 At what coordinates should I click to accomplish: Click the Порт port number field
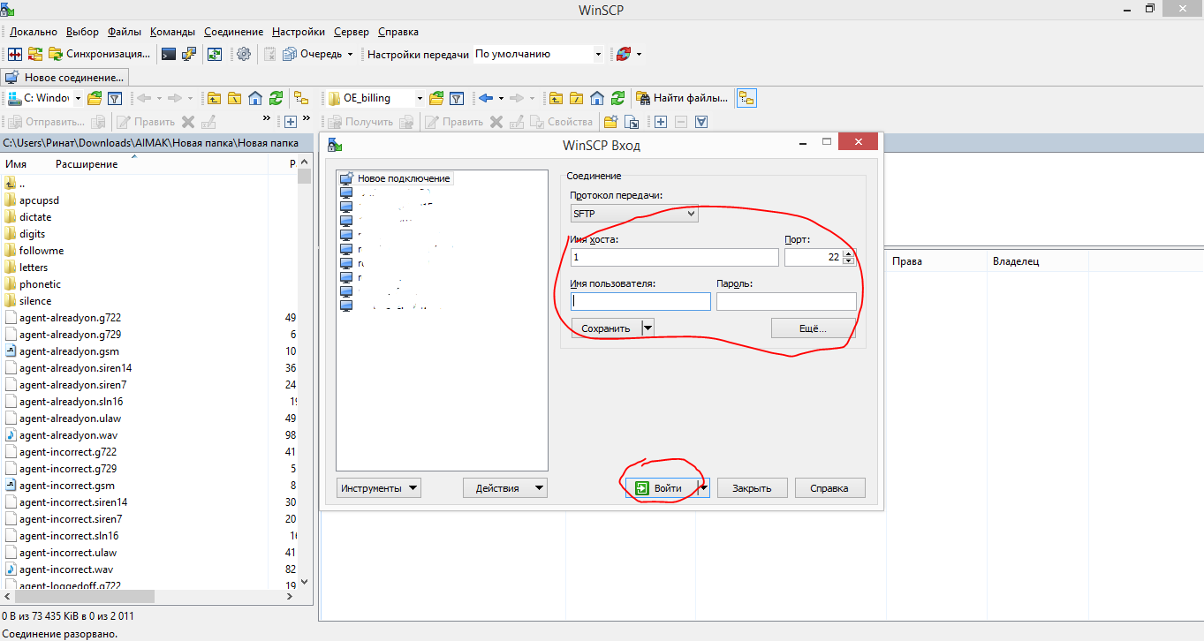click(814, 257)
